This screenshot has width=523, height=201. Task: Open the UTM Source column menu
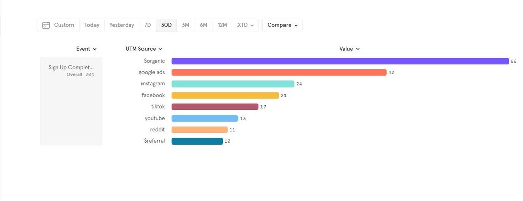[x=144, y=49]
